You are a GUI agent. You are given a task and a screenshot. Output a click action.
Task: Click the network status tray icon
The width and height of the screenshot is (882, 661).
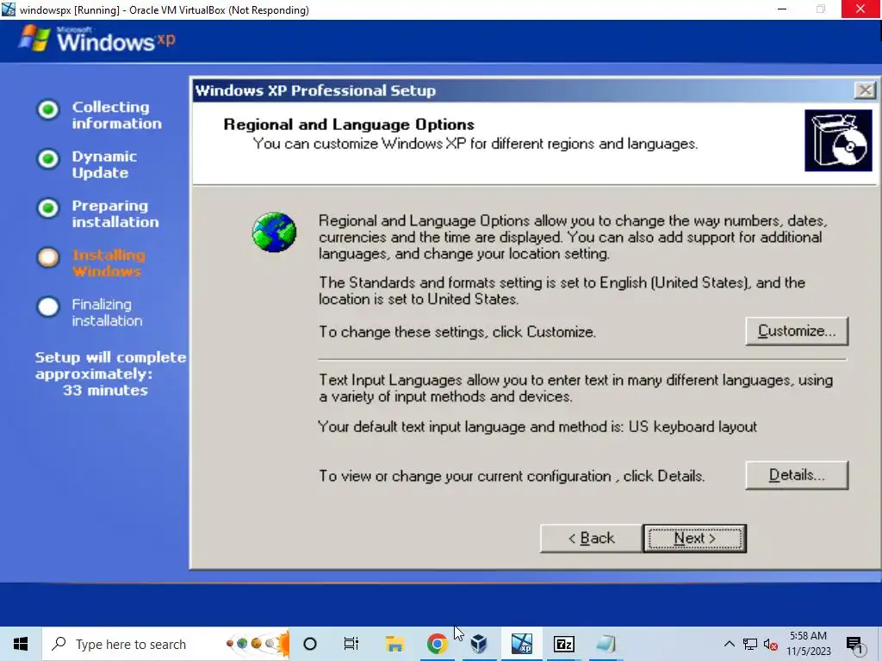(x=750, y=644)
